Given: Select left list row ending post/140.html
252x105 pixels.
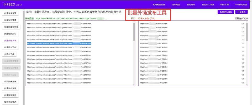Looking at the screenshot, I should (x=59, y=51).
